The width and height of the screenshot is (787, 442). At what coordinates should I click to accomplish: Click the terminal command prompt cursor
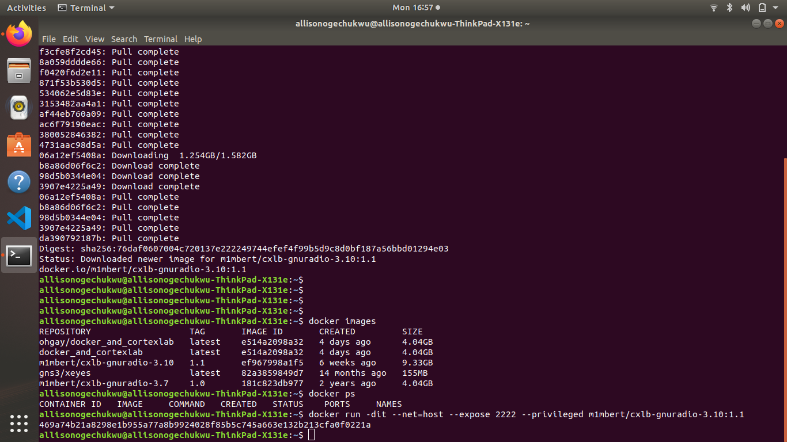pyautogui.click(x=312, y=435)
